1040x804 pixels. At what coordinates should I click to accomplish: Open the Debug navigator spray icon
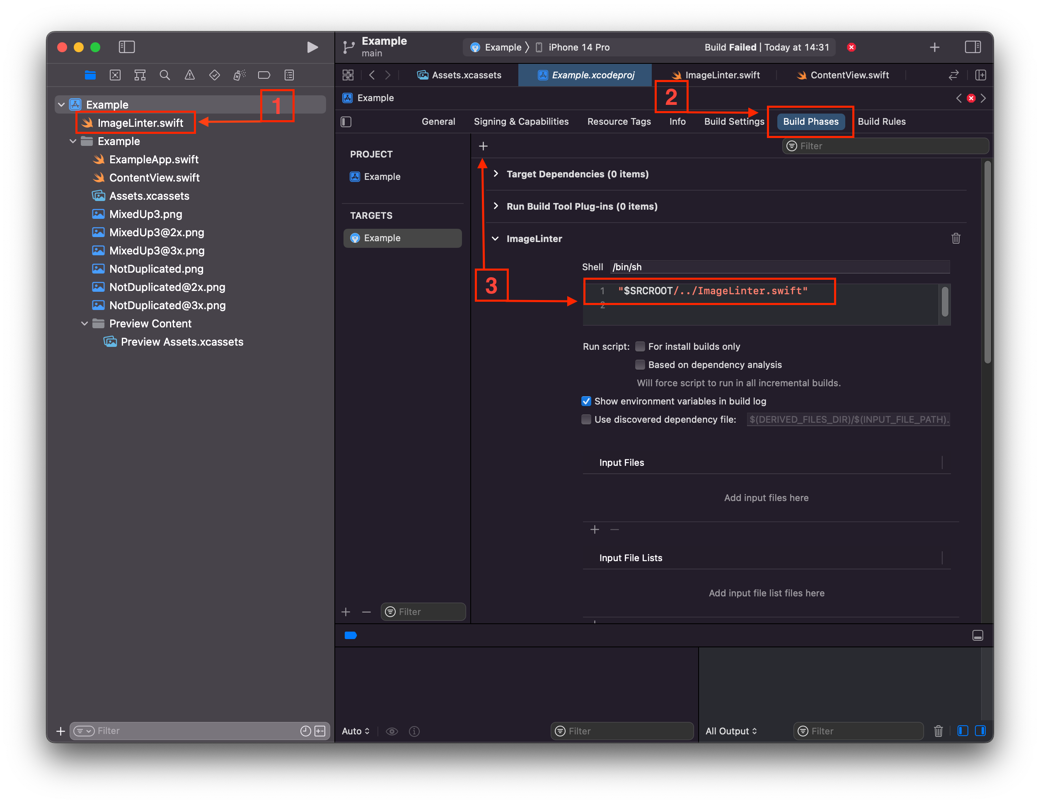pyautogui.click(x=239, y=75)
